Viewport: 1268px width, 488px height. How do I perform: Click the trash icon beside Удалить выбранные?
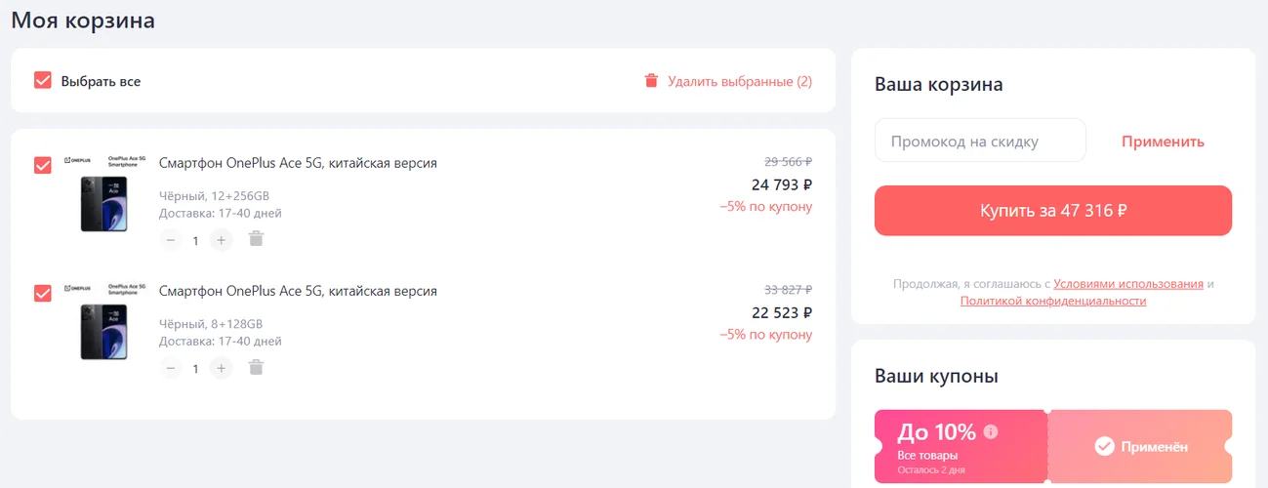pos(651,81)
